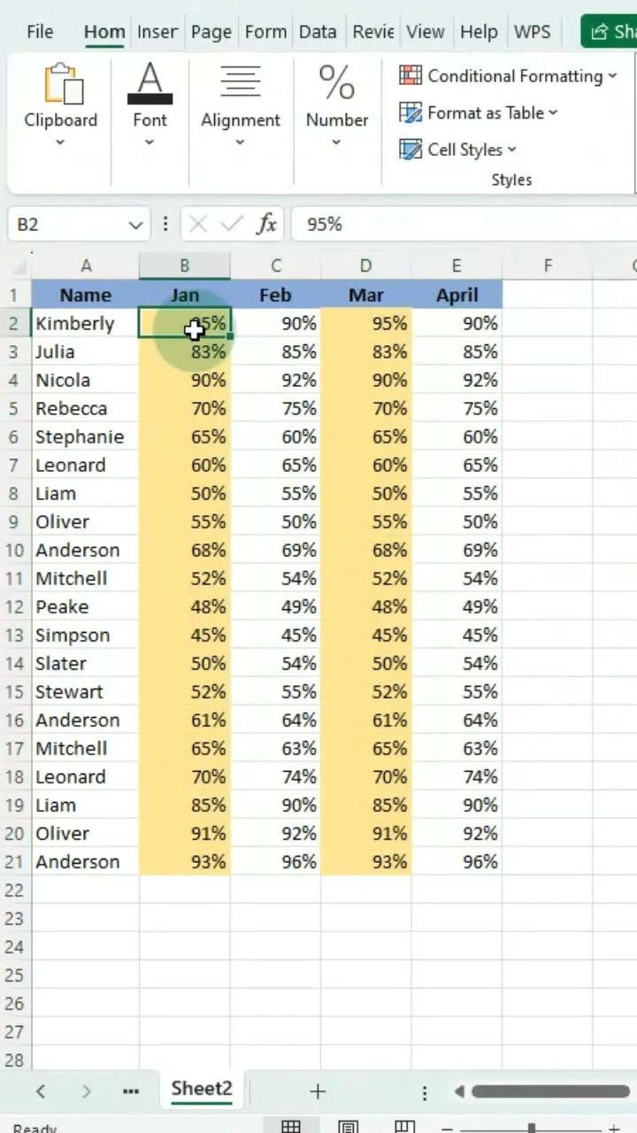
Task: Open the Font options group
Action: click(x=150, y=104)
